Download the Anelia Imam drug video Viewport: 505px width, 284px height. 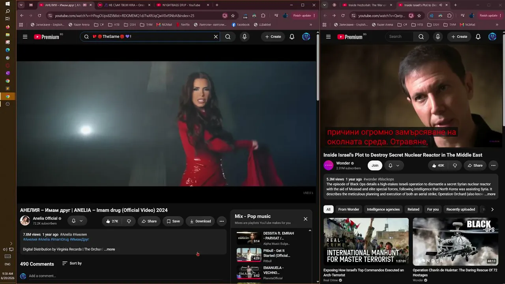[200, 221]
